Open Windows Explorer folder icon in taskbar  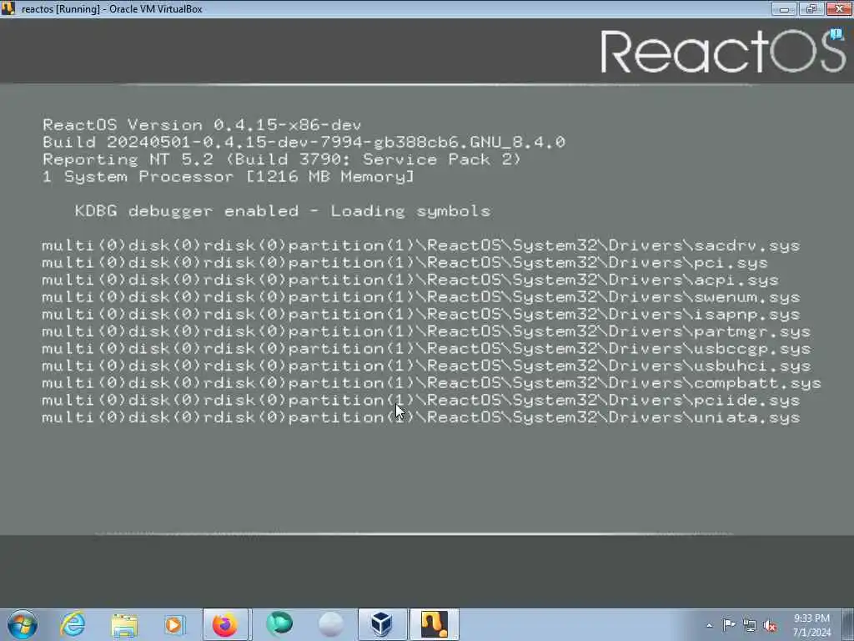point(124,624)
